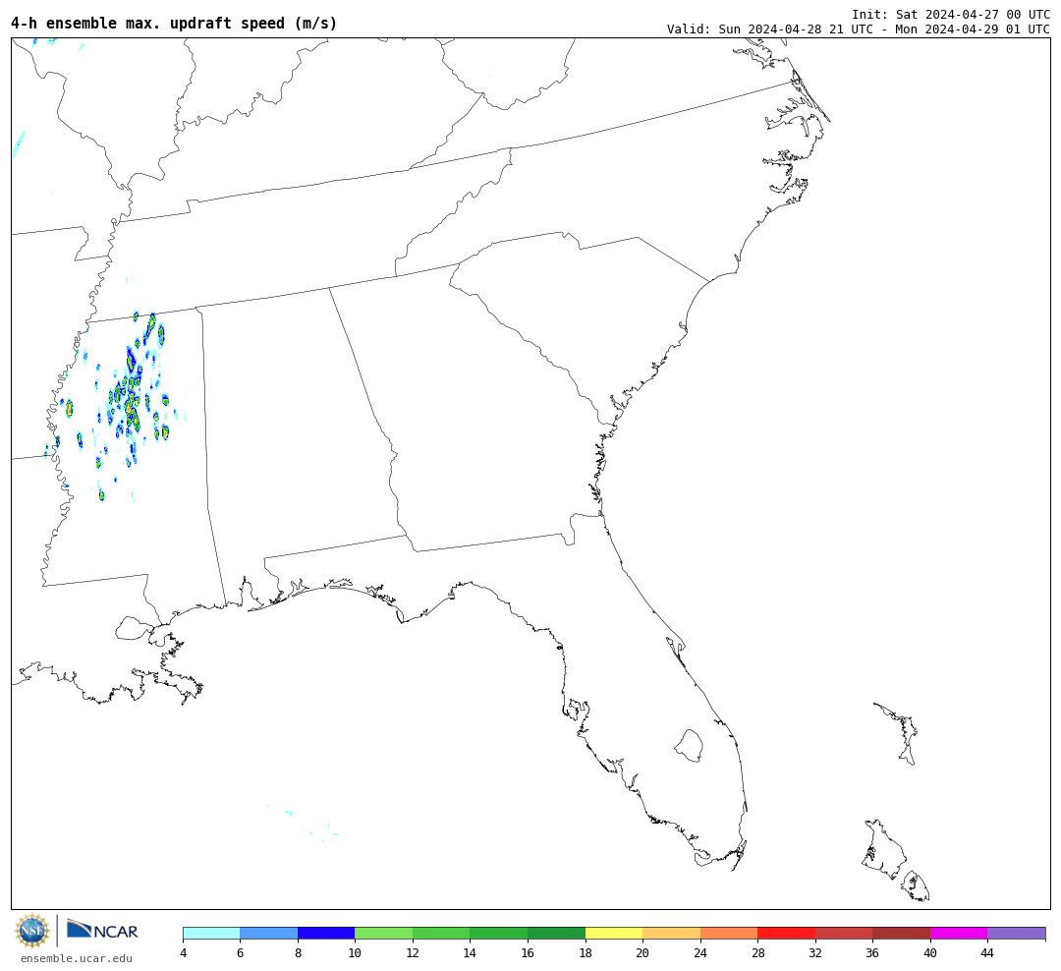Click the colorbar label '28'
Screen dimensions: 1061x971
click(757, 952)
